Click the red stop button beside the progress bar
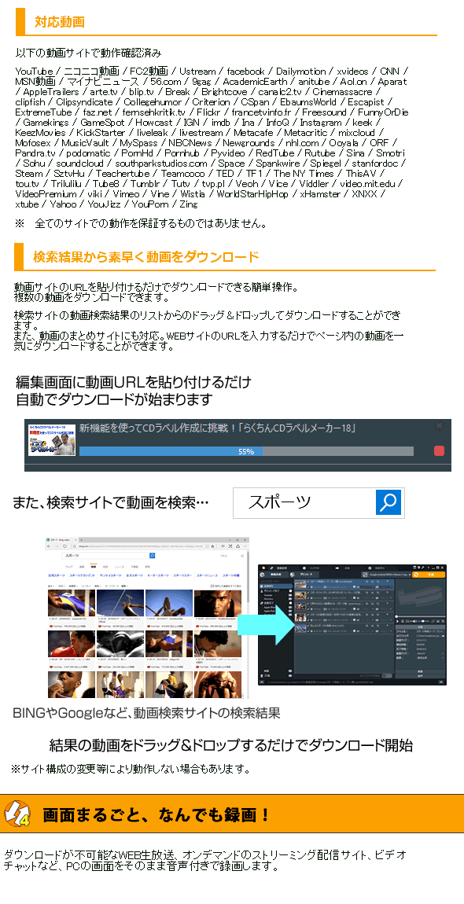The image size is (464, 904). [439, 451]
